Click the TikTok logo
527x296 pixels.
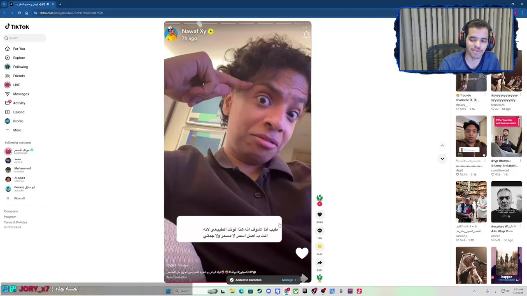coord(17,27)
